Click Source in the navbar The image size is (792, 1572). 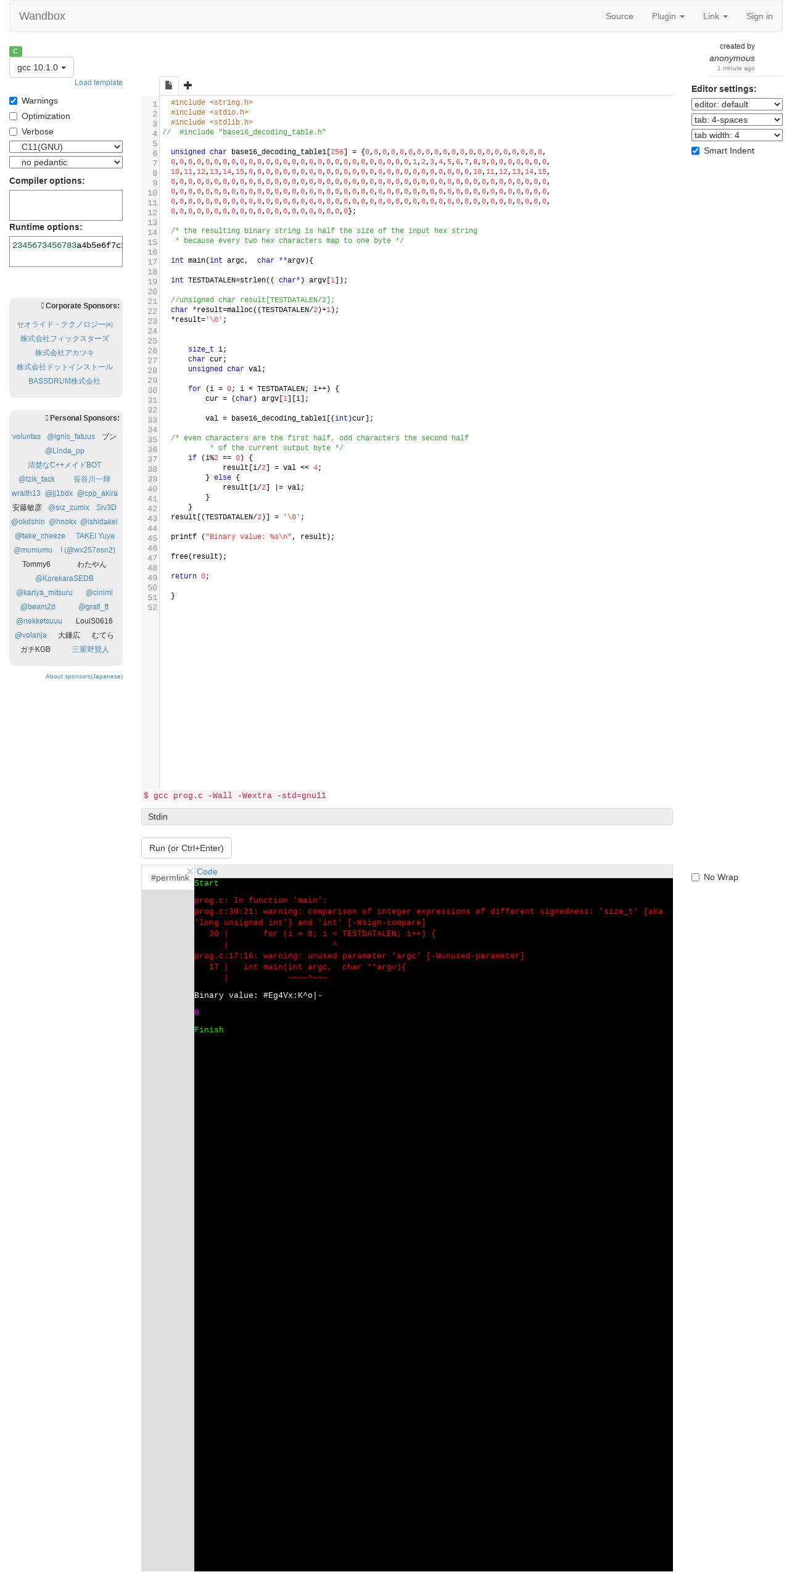click(619, 16)
